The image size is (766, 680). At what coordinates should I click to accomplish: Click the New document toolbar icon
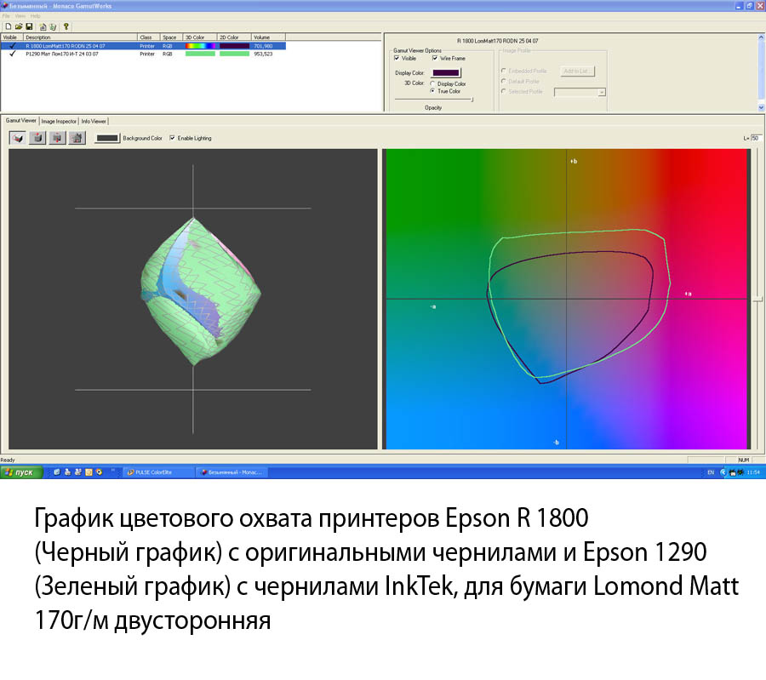click(9, 26)
